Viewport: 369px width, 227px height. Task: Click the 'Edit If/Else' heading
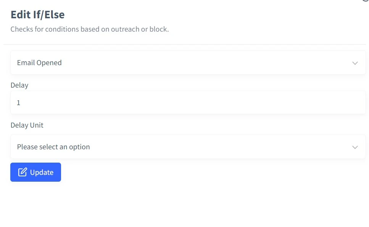click(38, 14)
